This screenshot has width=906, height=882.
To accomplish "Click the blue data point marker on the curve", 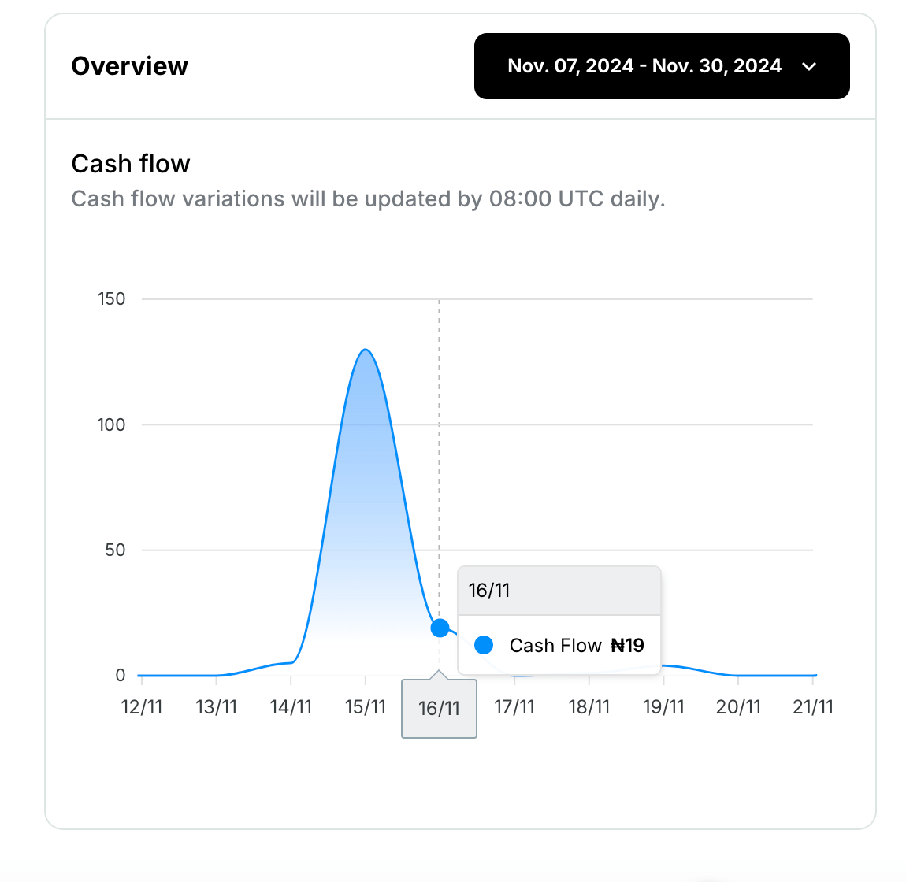I will point(440,628).
